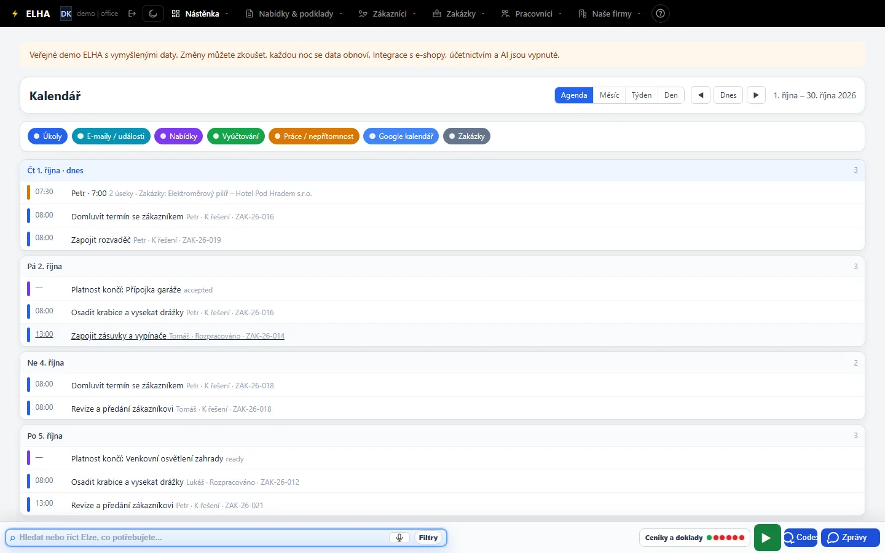Focus the Elza search input field
Image resolution: width=885 pixels, height=553 pixels.
point(203,538)
